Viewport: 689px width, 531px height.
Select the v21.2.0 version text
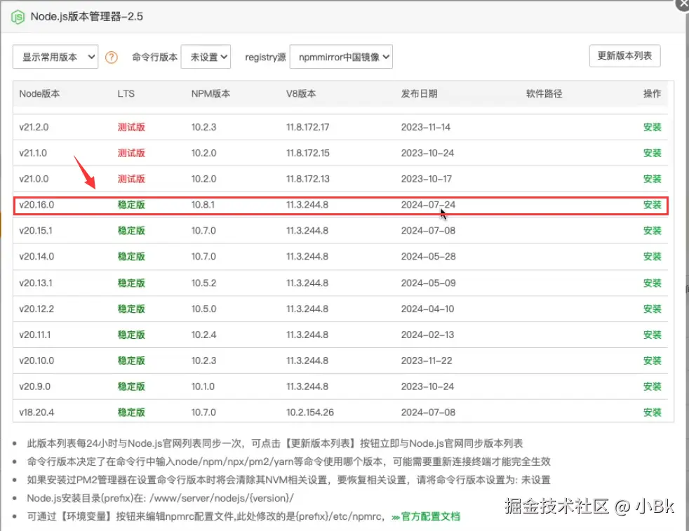[34, 127]
